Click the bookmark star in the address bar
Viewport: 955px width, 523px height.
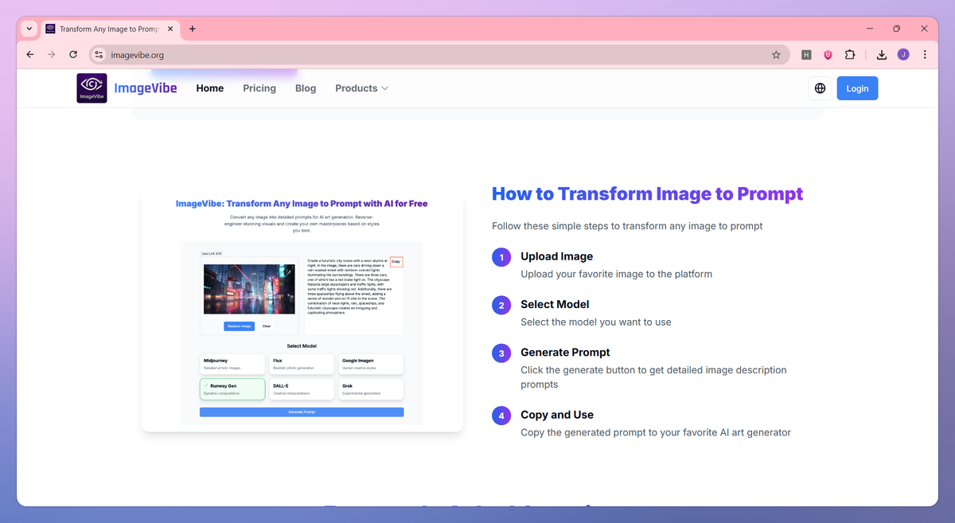coord(775,54)
